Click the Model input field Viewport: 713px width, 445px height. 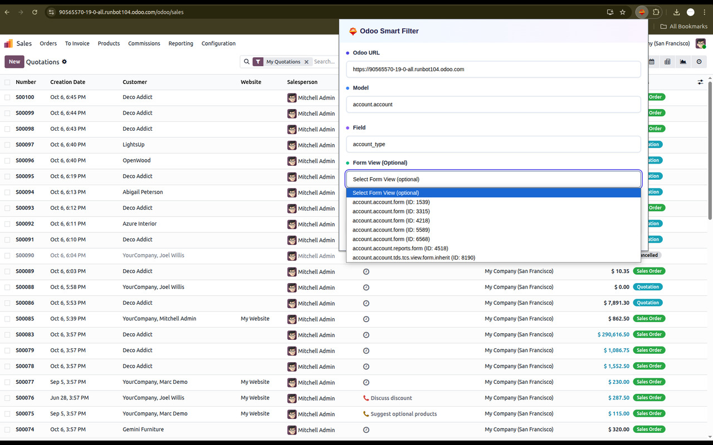[494, 104]
